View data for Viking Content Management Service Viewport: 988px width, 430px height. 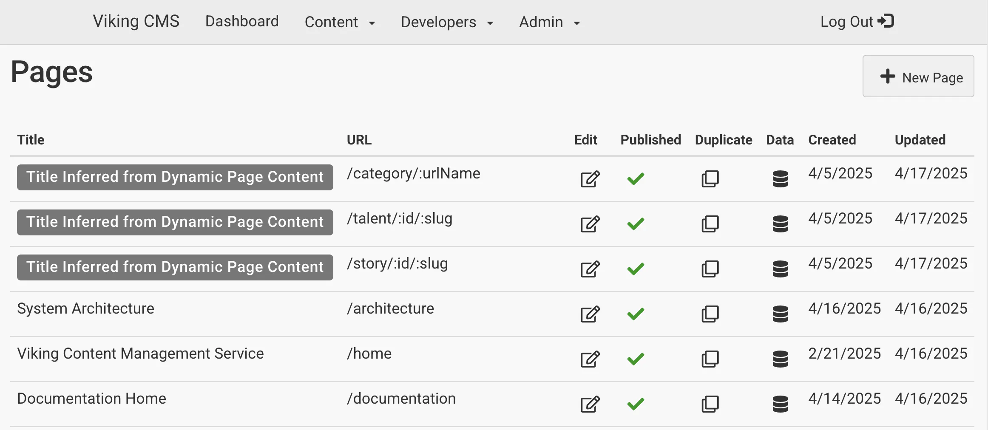click(x=780, y=359)
